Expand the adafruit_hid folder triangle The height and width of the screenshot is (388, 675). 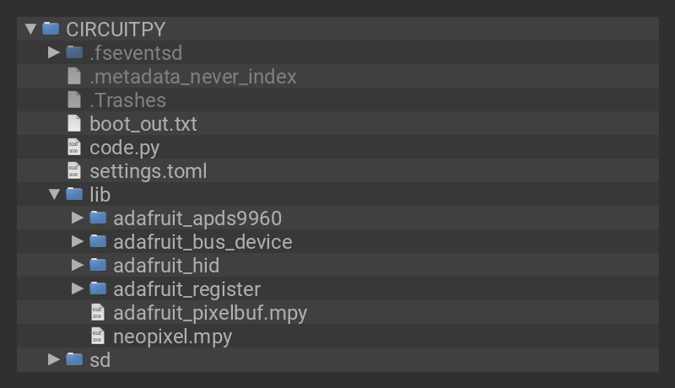click(78, 265)
